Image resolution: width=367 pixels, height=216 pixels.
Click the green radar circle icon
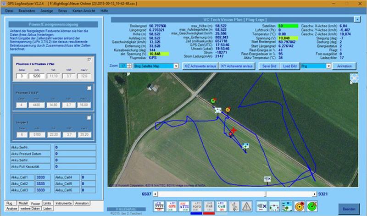[x=312, y=206]
